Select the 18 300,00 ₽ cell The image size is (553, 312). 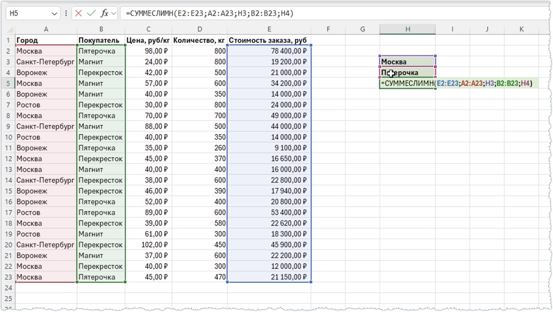pos(270,234)
